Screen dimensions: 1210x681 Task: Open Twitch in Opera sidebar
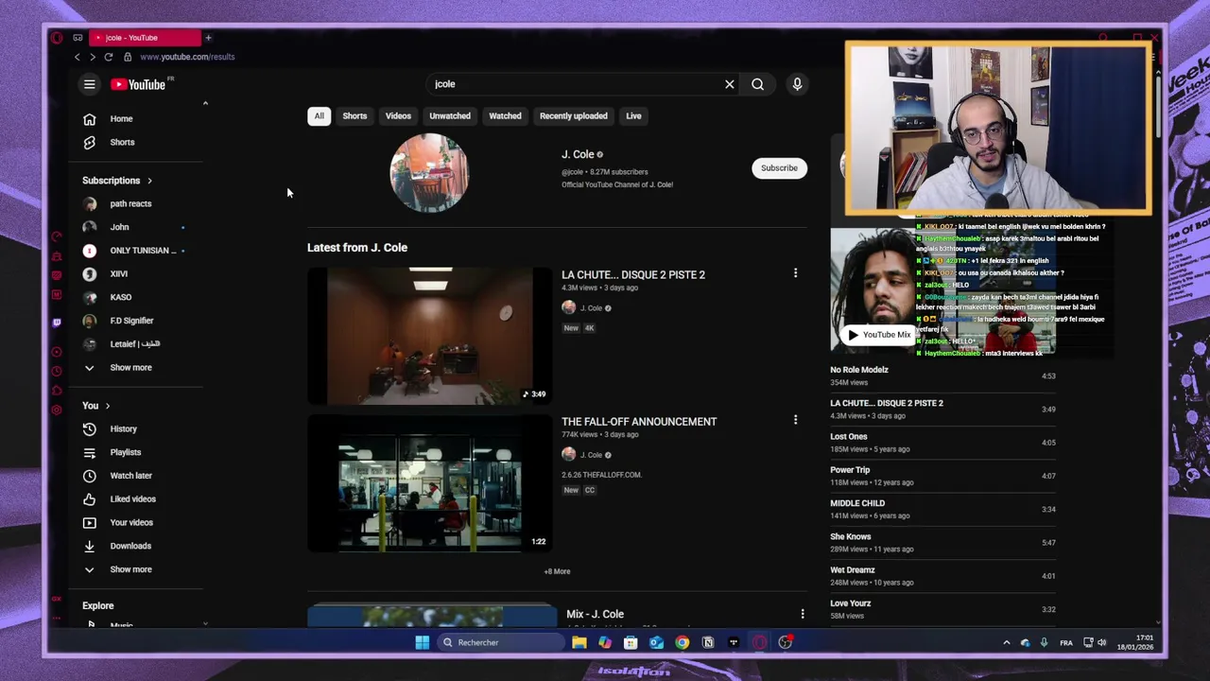tap(57, 323)
